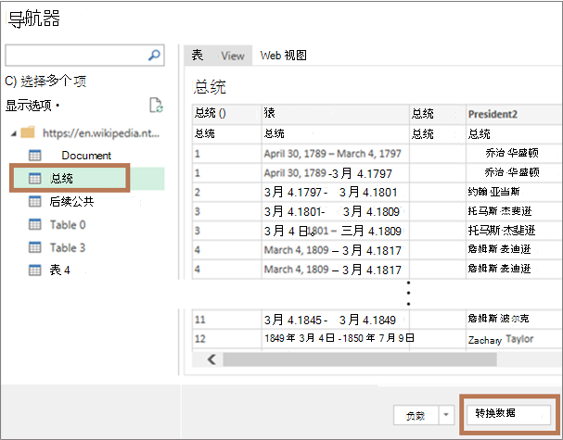This screenshot has height=440, width=563.
Task: Click the 表 4 grid icon
Action: [x=35, y=270]
